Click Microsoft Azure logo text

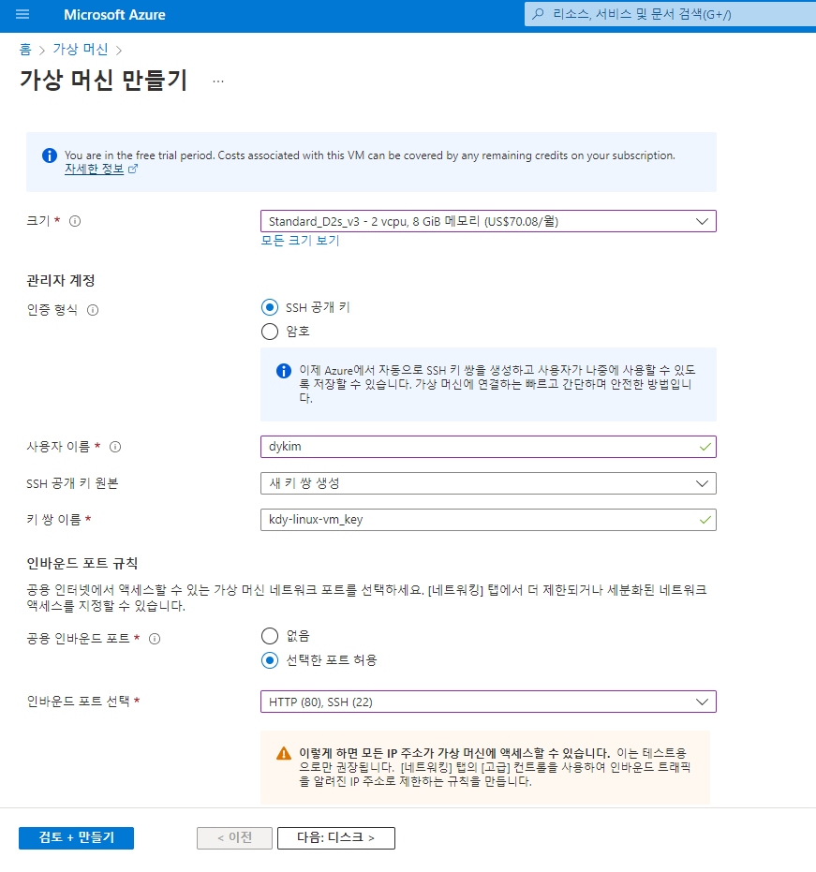(x=114, y=15)
